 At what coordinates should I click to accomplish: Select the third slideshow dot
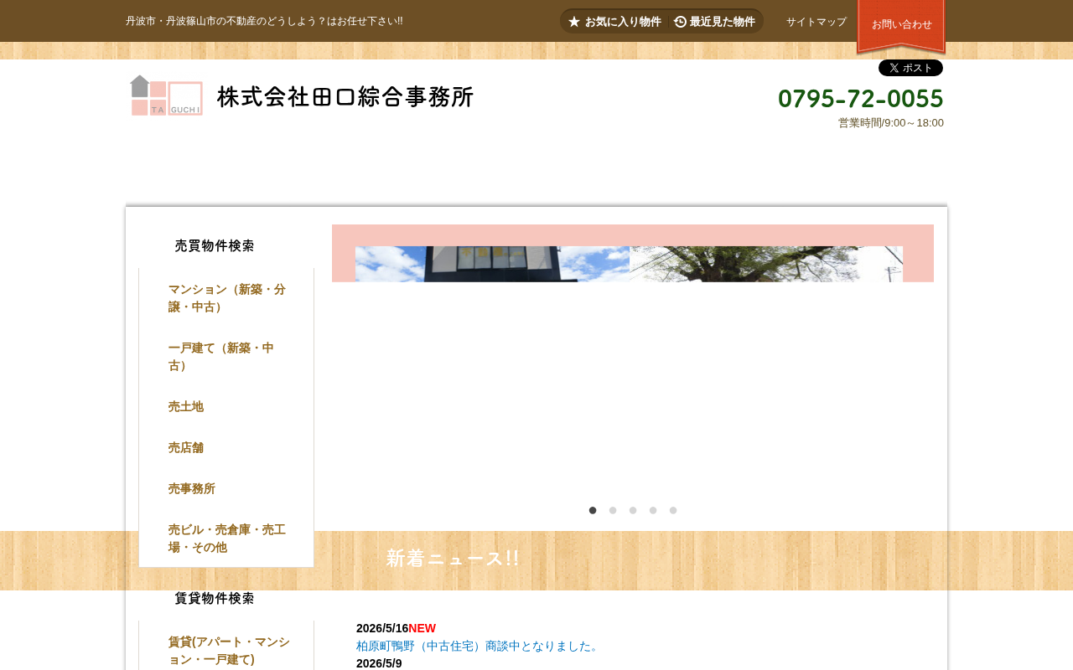[633, 510]
